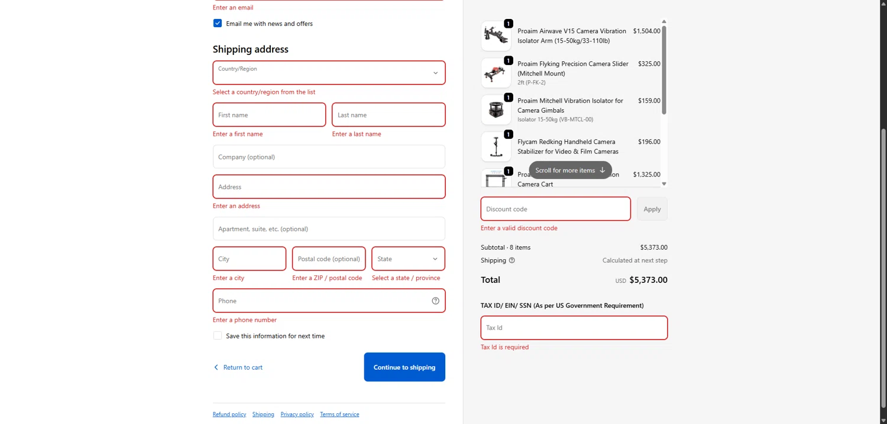Focus the Tax Id input field

pos(574,328)
